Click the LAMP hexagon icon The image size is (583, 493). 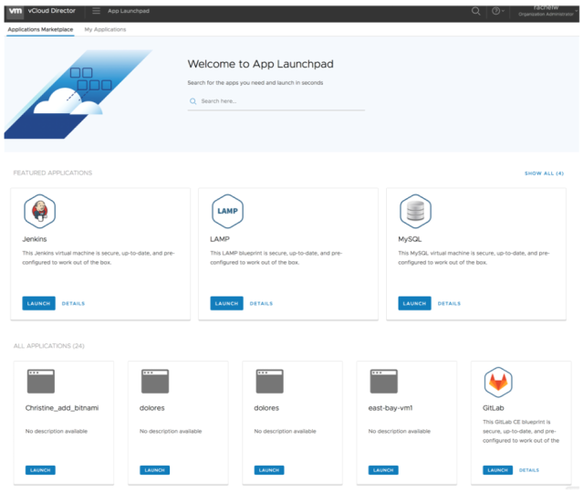tap(227, 211)
